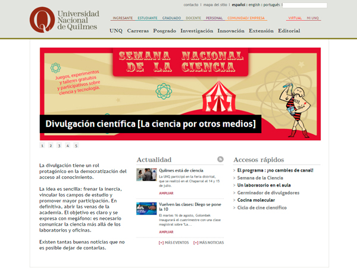Open the Innovación menu item

pyautogui.click(x=231, y=31)
